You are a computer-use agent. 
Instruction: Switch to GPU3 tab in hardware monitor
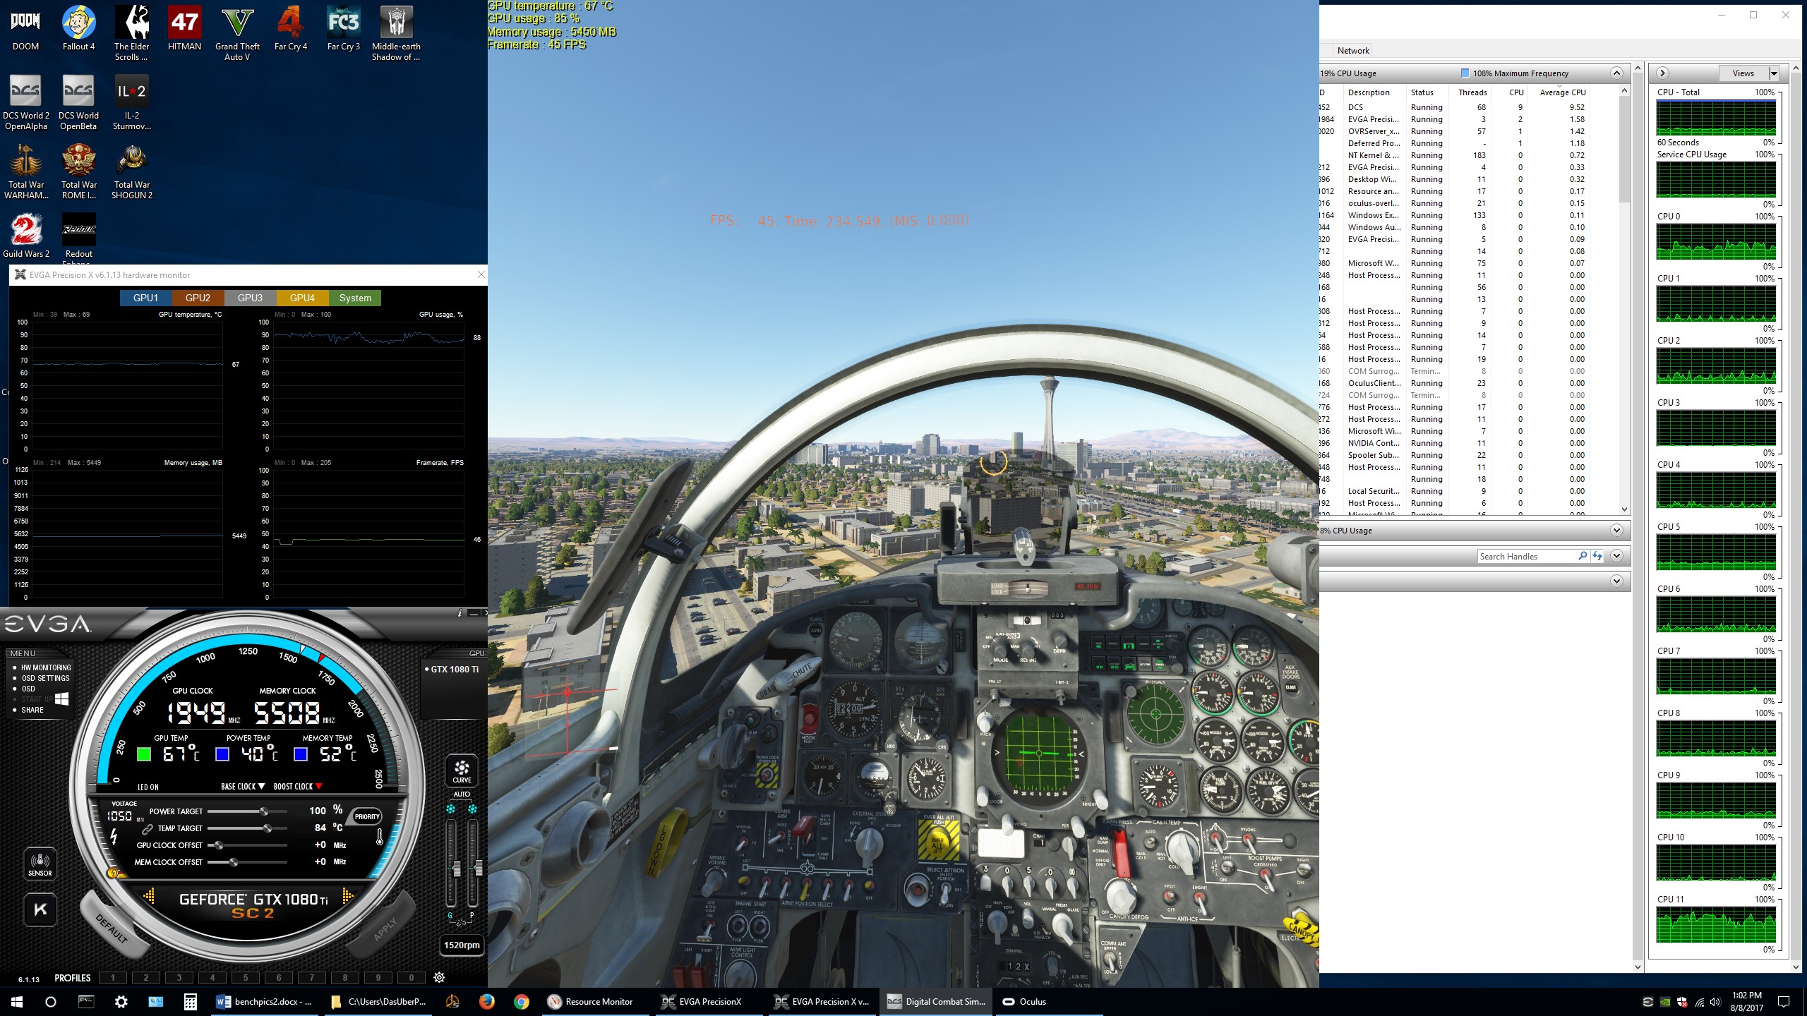pos(250,298)
